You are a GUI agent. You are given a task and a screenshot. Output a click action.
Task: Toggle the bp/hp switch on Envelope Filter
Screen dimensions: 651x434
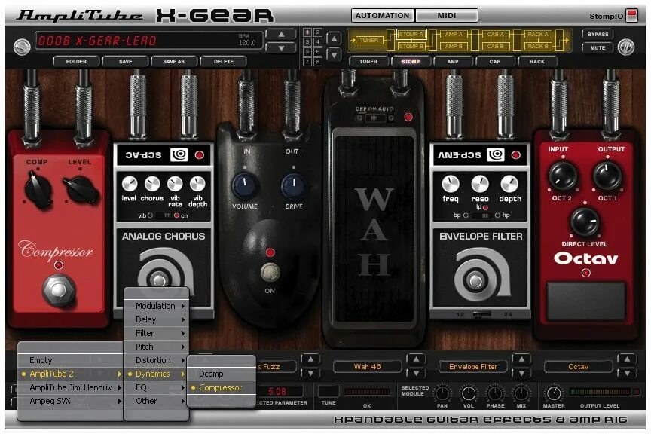[x=481, y=215]
